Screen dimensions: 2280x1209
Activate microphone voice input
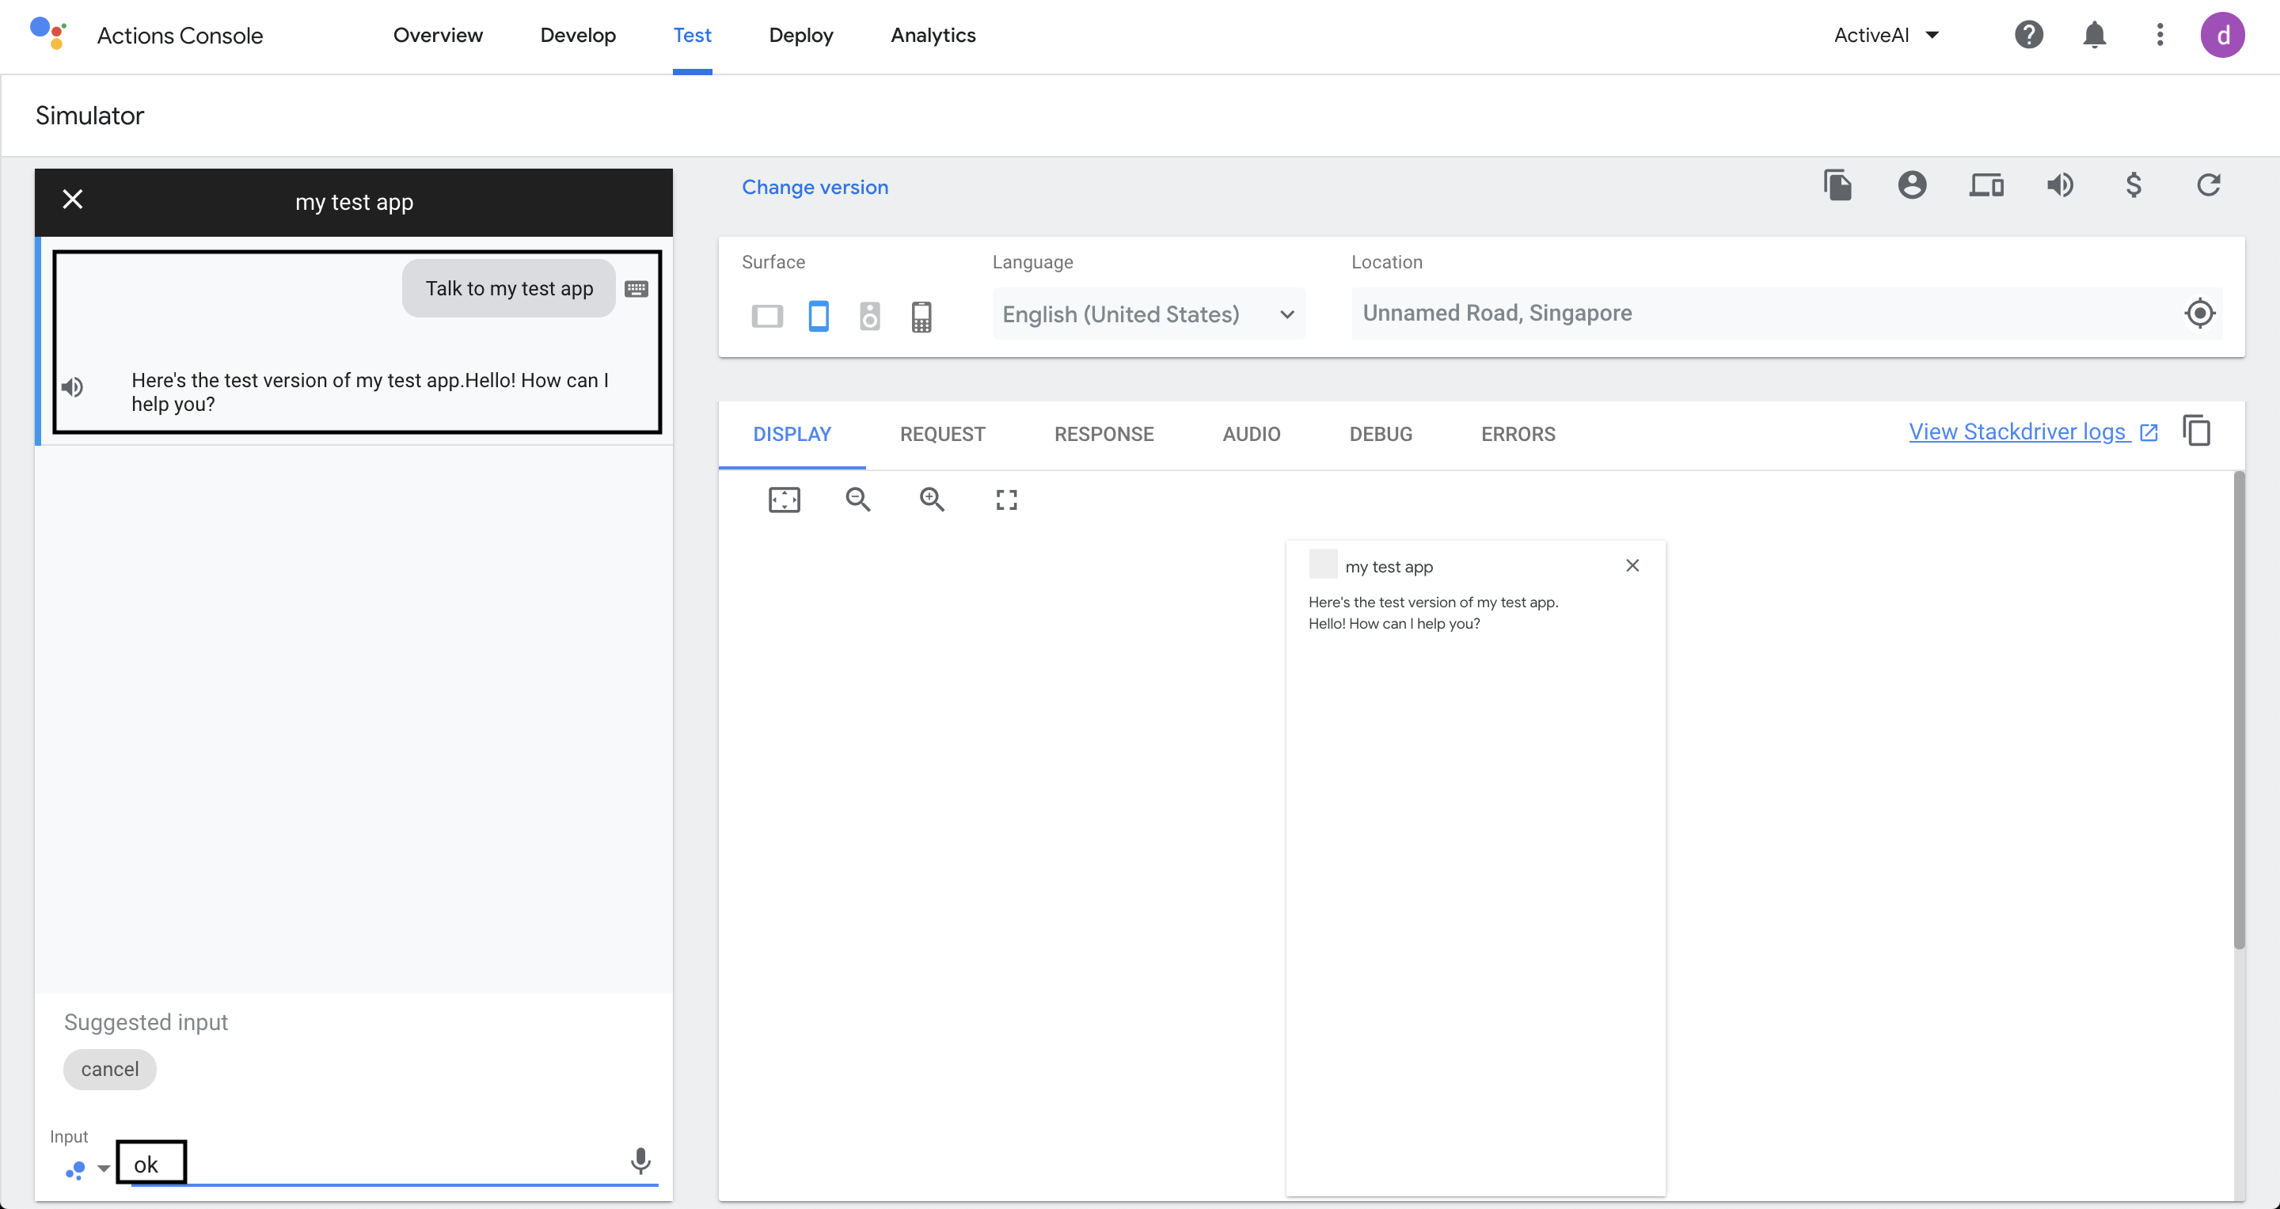tap(640, 1161)
